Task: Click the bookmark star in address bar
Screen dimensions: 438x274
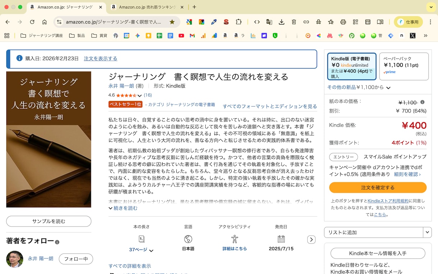Action: pyautogui.click(x=172, y=22)
